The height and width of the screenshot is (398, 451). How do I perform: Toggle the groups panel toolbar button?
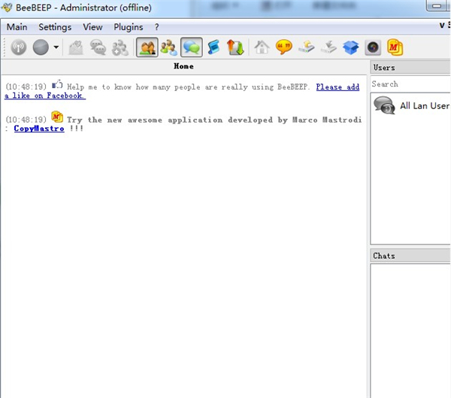(168, 47)
